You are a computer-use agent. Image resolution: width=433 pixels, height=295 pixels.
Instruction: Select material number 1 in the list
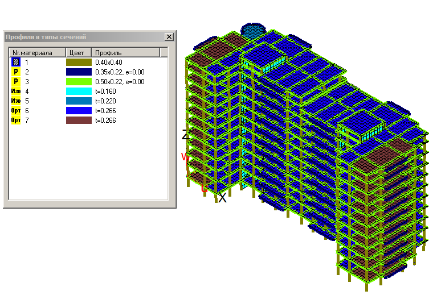point(27,63)
